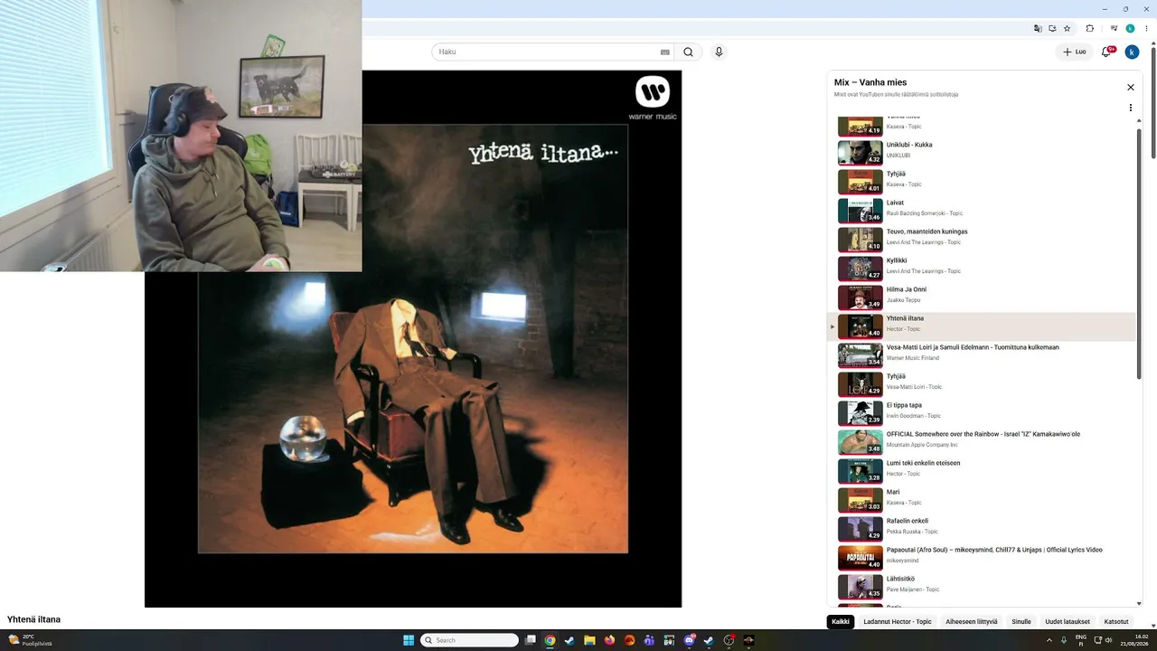Open the weather widget on taskbar
Image resolution: width=1157 pixels, height=651 pixels.
point(30,640)
